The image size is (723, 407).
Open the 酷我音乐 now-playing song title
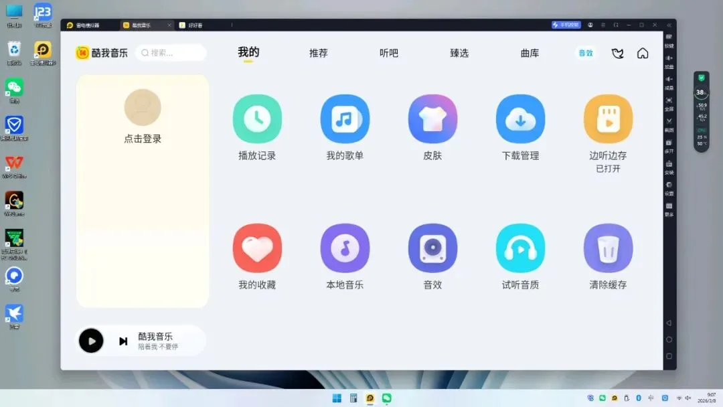point(155,337)
